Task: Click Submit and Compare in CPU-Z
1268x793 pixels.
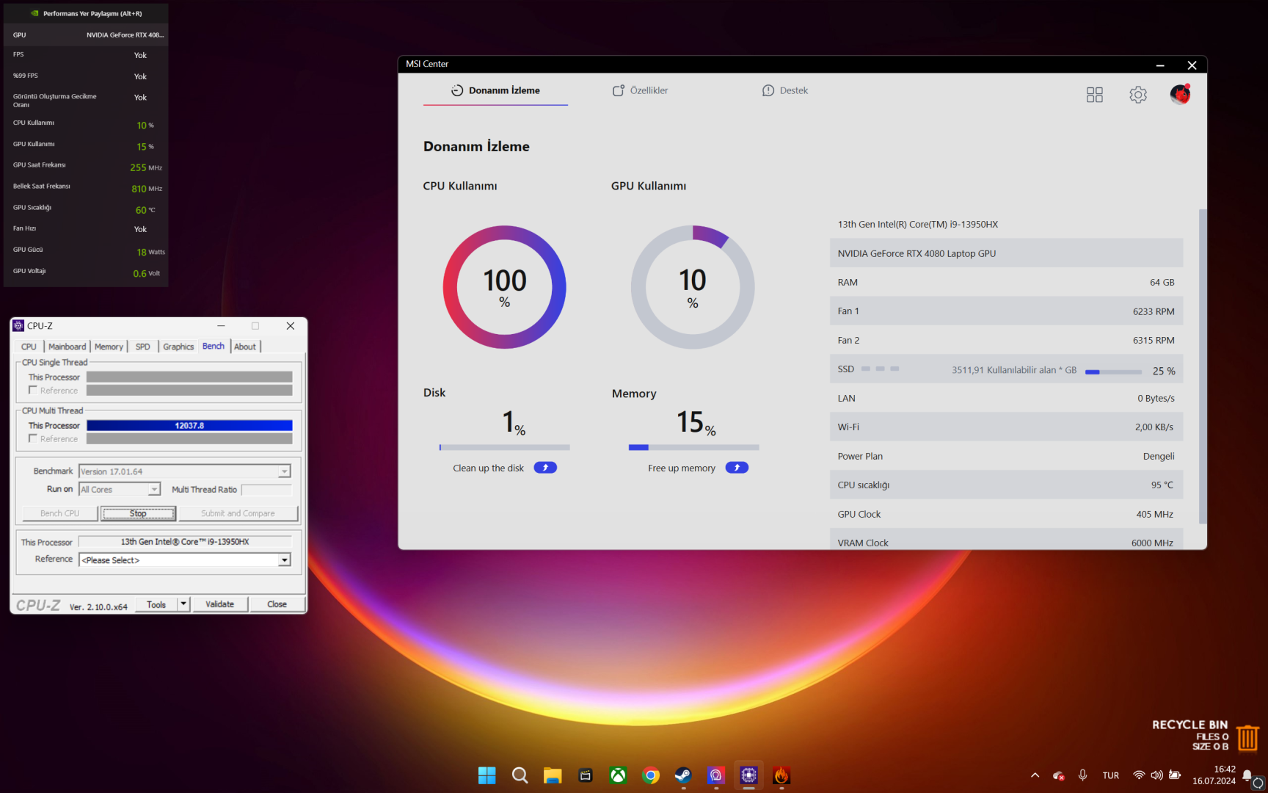Action: [238, 513]
